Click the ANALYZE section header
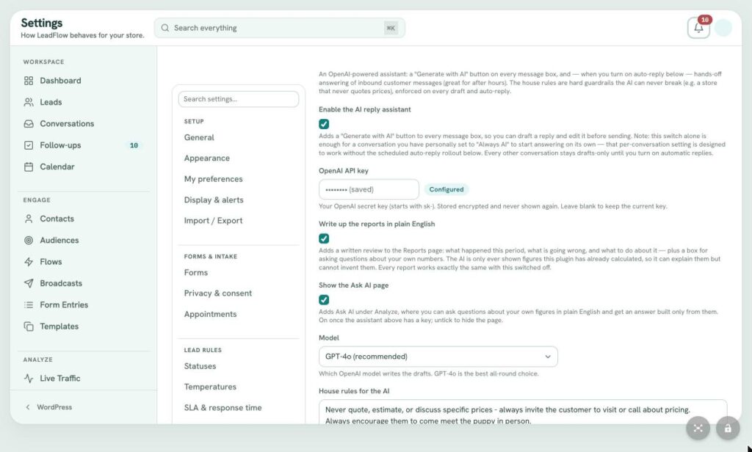Image resolution: width=752 pixels, height=452 pixels. click(x=38, y=360)
